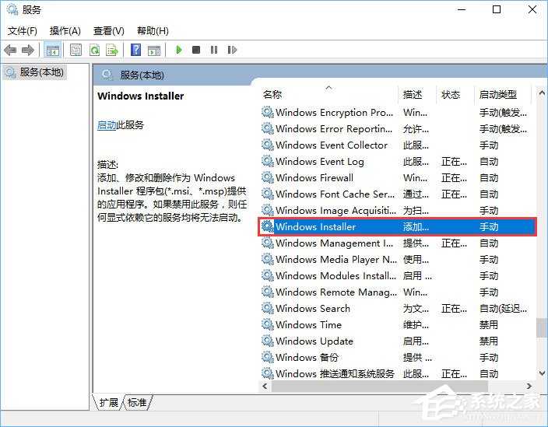Click 禁用 startup type of Windows Update
548x427 pixels.
[x=489, y=341]
